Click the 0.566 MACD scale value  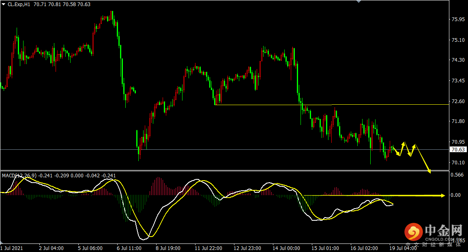coord(457,174)
